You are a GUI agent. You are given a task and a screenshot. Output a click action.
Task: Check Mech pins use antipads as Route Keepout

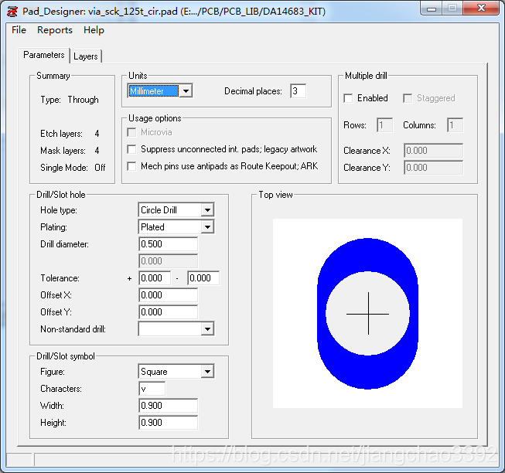point(133,166)
